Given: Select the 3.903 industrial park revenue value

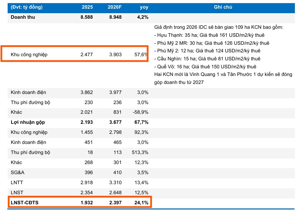Looking at the screenshot, I should [115, 54].
